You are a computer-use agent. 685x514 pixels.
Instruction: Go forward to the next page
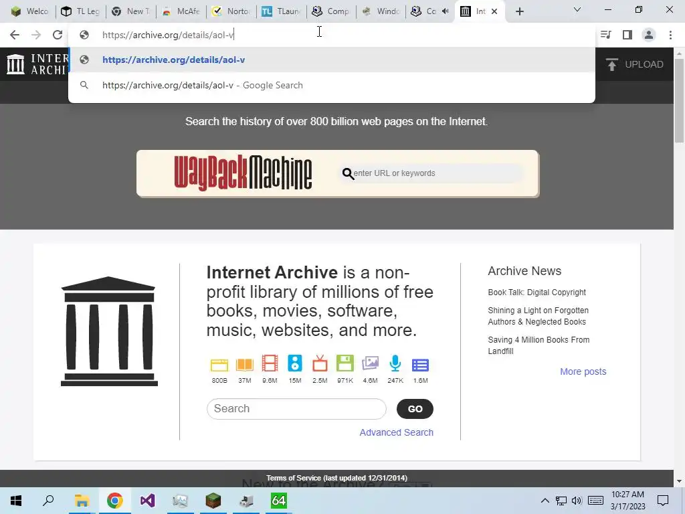[36, 35]
